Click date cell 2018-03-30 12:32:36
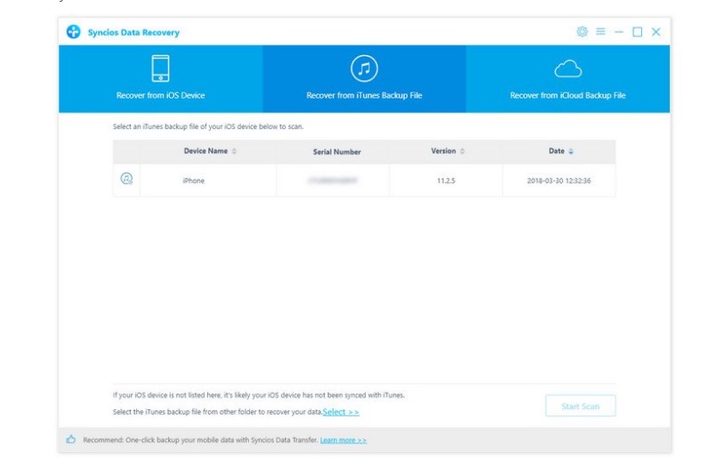 [559, 181]
